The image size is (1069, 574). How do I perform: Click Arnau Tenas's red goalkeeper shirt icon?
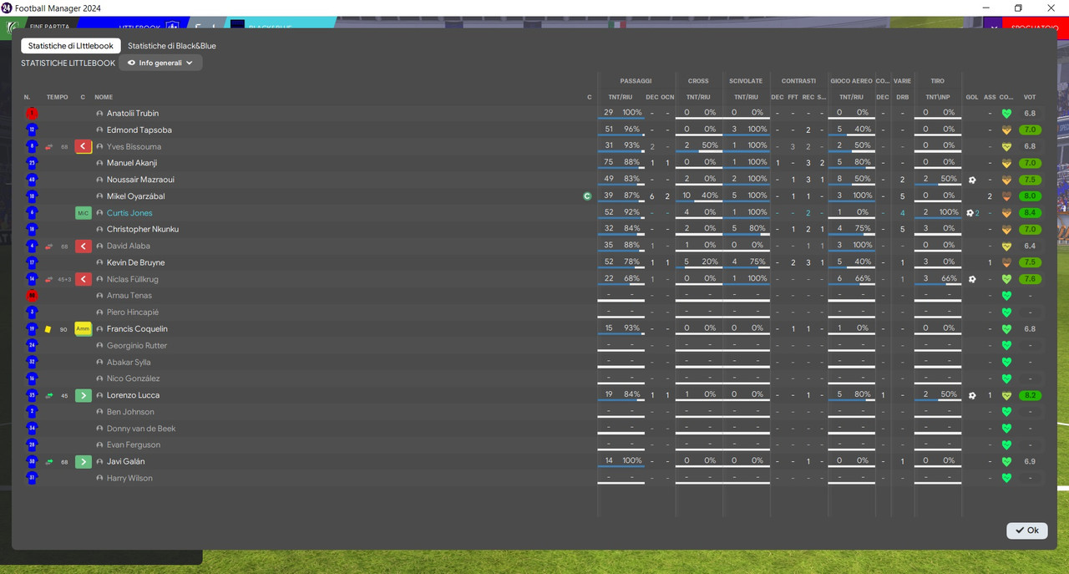coord(32,296)
